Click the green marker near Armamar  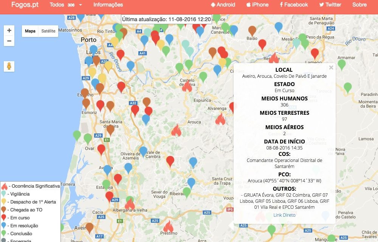341,64
